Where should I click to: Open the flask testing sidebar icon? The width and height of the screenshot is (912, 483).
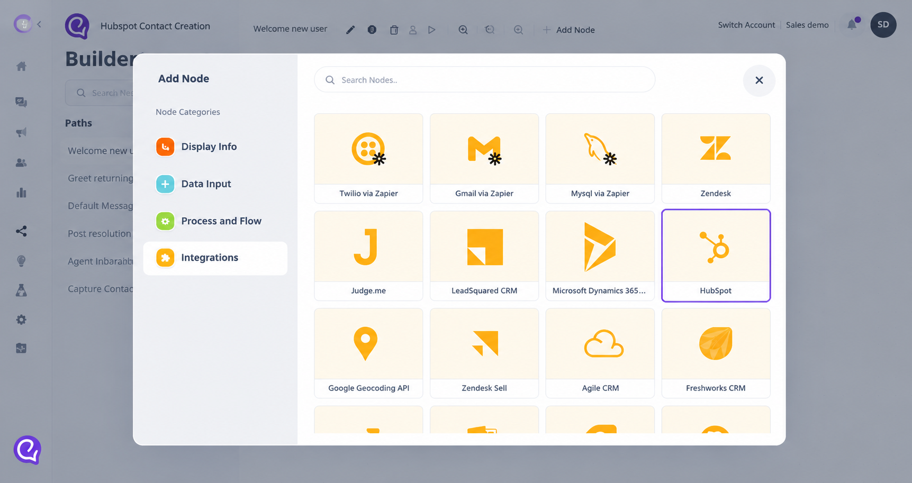click(21, 290)
